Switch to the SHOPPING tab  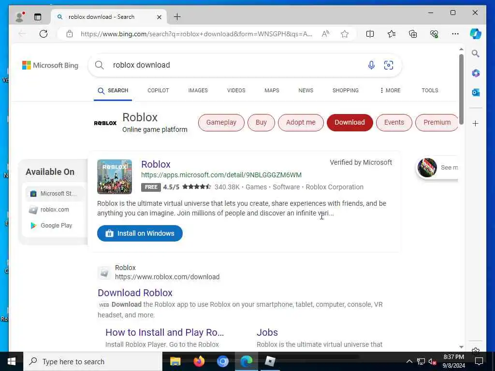coord(345,90)
